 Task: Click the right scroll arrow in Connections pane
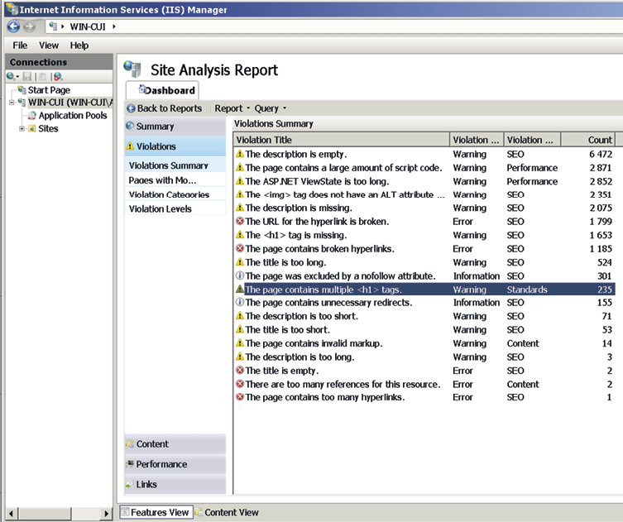[x=106, y=513]
